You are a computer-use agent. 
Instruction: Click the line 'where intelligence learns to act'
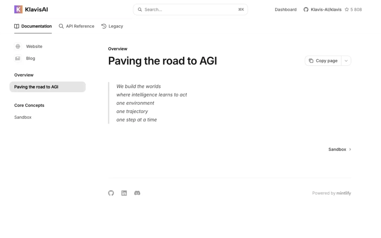[152, 95]
